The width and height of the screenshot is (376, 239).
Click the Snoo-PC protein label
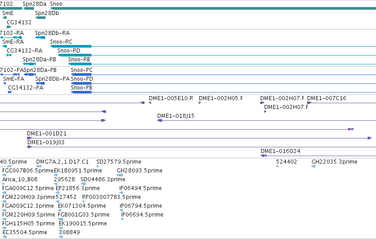(82, 70)
